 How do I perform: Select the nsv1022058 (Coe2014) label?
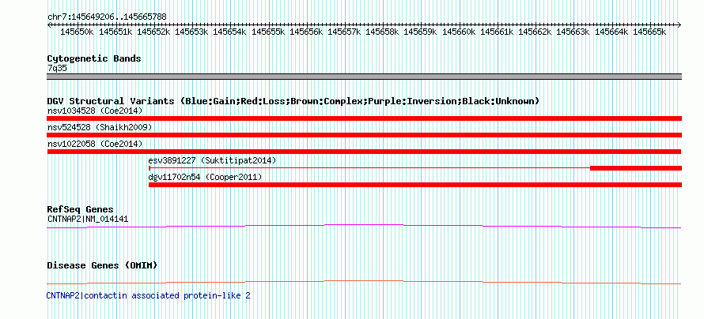(x=95, y=144)
